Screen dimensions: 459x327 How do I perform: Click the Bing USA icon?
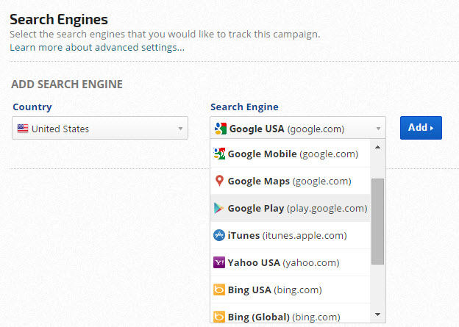(219, 290)
